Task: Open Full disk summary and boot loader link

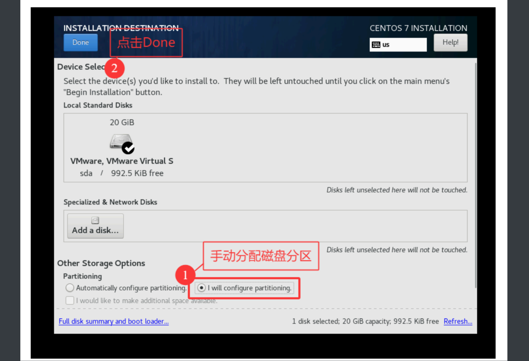Action: coord(113,321)
